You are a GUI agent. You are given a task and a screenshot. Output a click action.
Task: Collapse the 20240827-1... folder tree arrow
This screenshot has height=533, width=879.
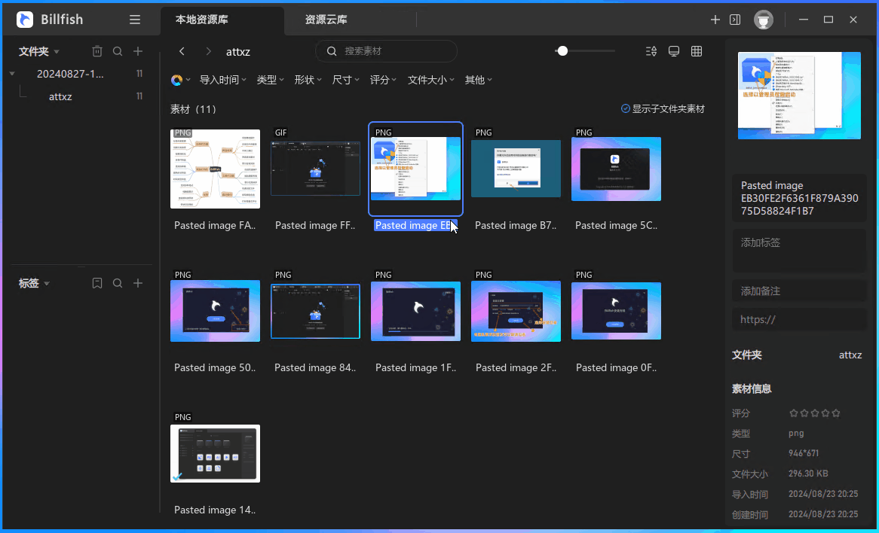pos(12,74)
